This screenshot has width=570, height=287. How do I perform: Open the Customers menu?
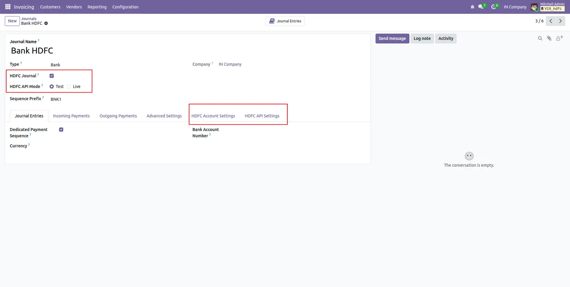(50, 7)
